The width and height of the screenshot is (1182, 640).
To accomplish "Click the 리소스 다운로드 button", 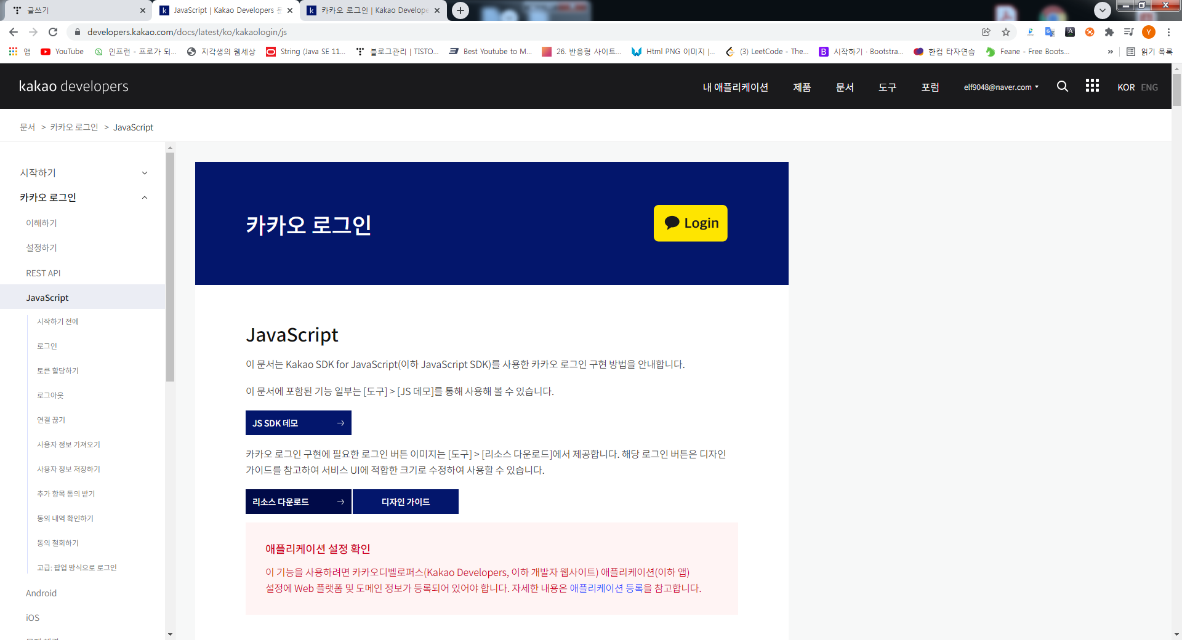I will pyautogui.click(x=299, y=502).
